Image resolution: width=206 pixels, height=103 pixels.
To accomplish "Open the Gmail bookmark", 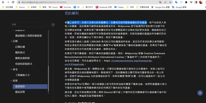I will tap(53, 7).
